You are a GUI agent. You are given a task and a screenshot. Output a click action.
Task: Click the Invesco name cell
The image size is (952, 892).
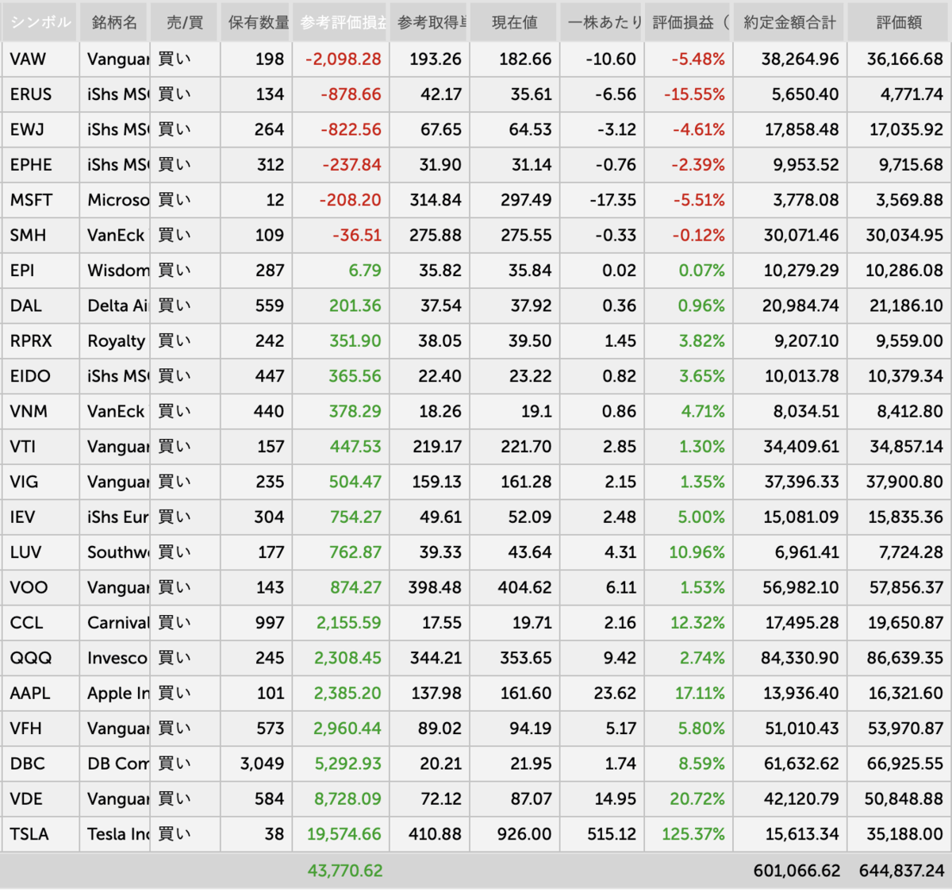point(114,658)
